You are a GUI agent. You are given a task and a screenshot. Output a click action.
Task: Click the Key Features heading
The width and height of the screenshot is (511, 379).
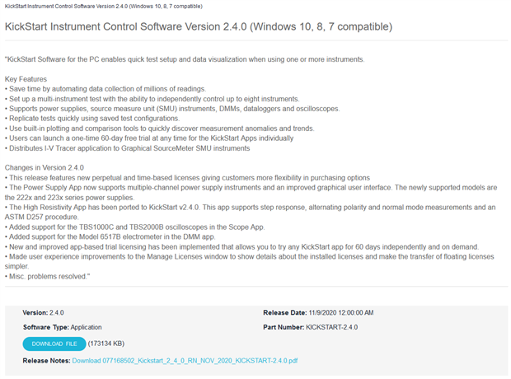pyautogui.click(x=26, y=79)
